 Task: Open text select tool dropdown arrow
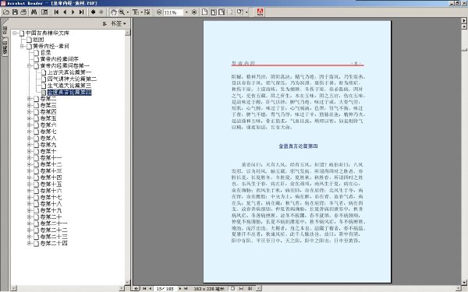coord(141,12)
